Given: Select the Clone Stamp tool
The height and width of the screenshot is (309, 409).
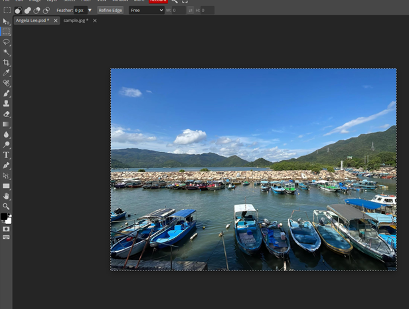Looking at the screenshot, I should 6,104.
